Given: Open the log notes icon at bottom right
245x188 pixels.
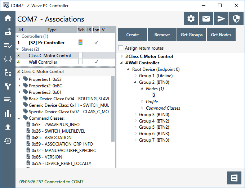Looking at the screenshot, I should click(234, 178).
